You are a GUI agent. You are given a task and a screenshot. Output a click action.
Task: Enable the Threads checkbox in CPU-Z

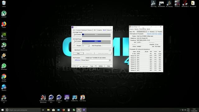tap(75, 46)
